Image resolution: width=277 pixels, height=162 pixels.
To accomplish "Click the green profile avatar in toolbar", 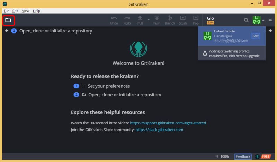I will click(257, 20).
